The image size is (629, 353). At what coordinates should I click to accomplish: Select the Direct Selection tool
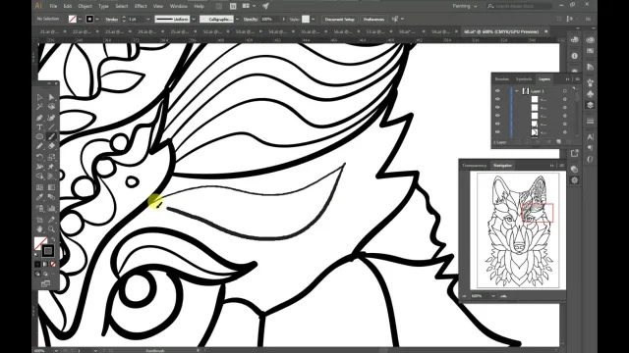point(51,97)
